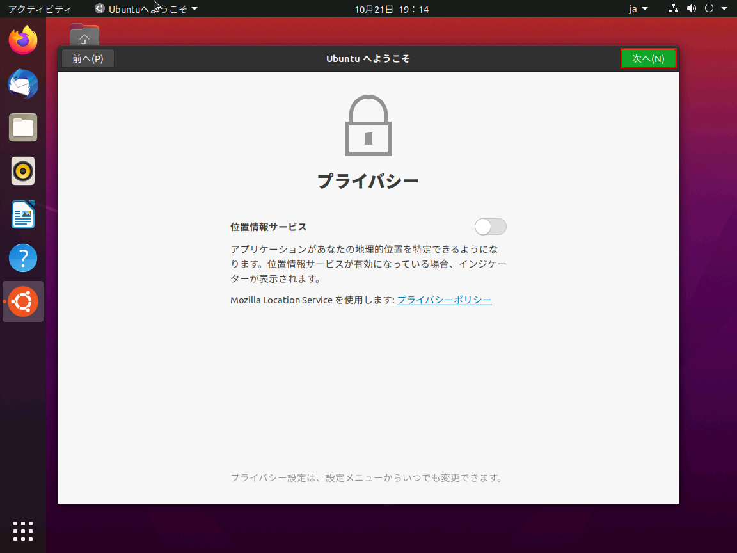Open the ja input source dropdown
737x553 pixels.
(x=638, y=9)
